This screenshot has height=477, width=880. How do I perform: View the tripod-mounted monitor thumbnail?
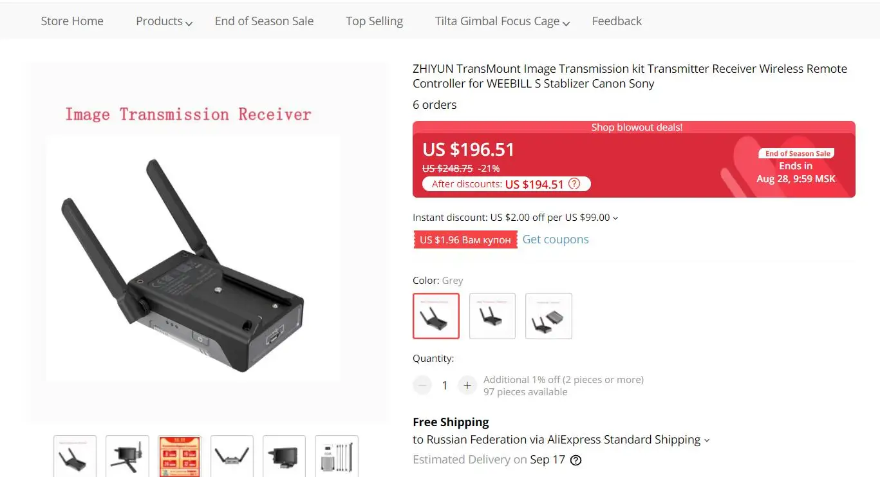point(127,456)
